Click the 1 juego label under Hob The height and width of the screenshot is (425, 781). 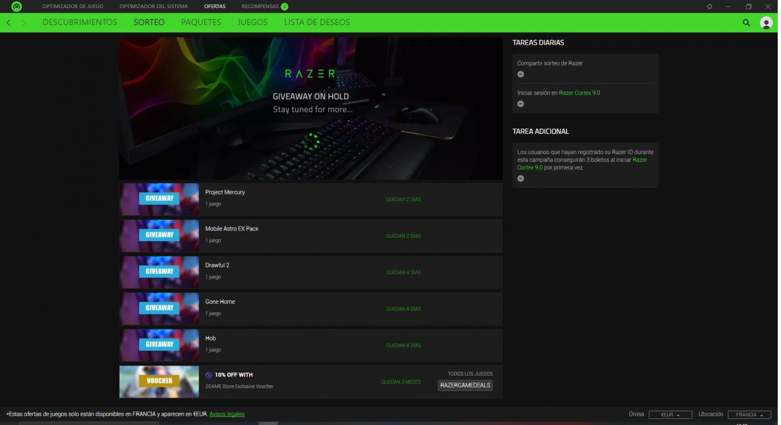pyautogui.click(x=214, y=351)
